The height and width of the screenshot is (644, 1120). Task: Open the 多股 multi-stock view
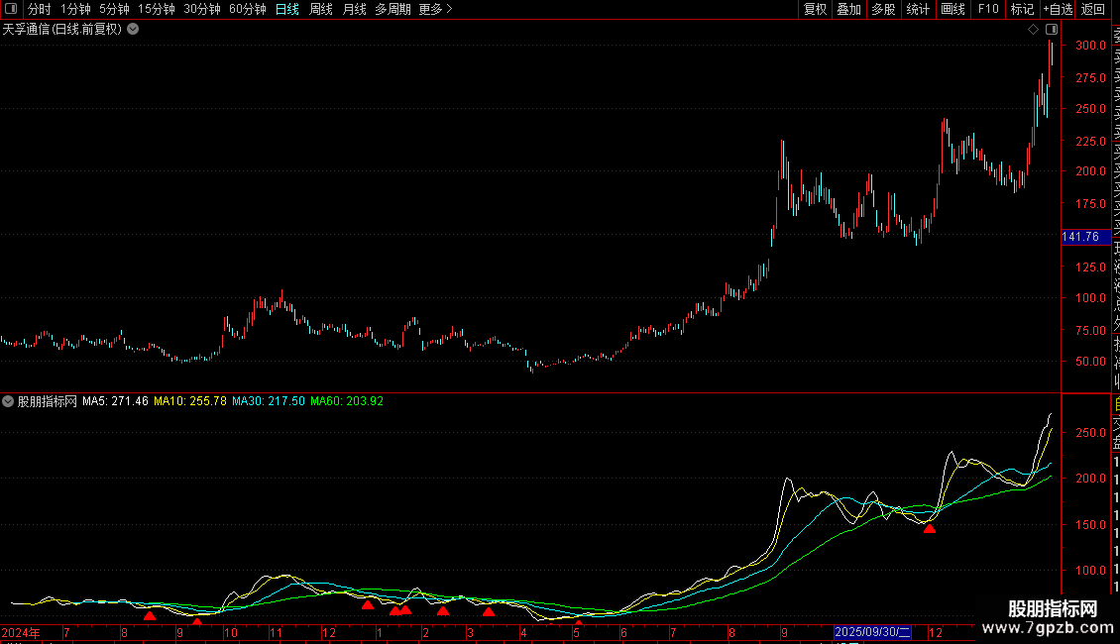(883, 9)
